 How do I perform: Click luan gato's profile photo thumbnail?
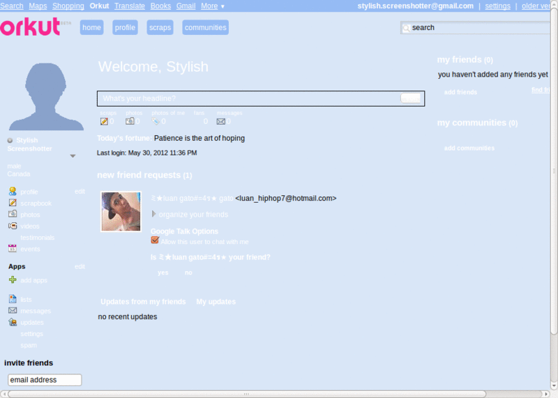pos(121,212)
